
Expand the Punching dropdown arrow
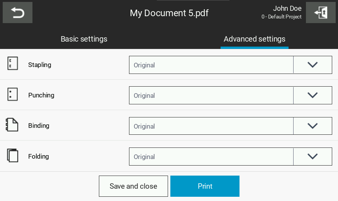click(312, 95)
